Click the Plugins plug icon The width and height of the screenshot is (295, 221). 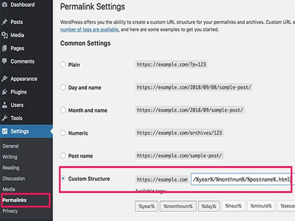(x=4, y=92)
